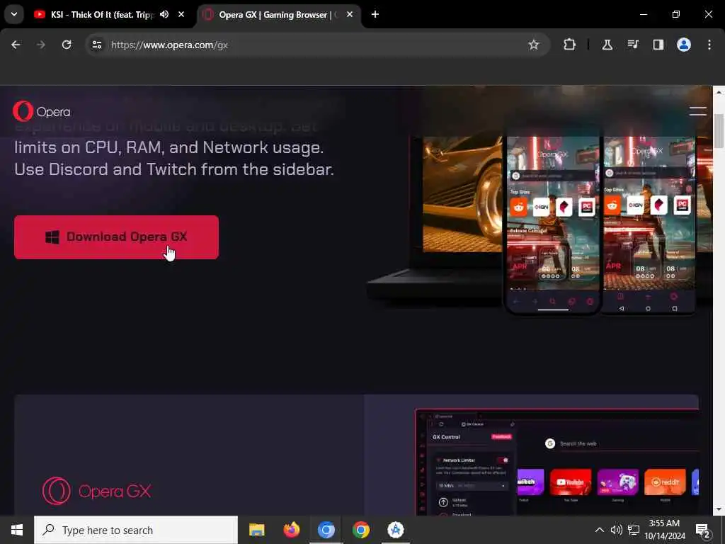
Task: Click the Opera GX logo in lower section
Action: point(96,491)
